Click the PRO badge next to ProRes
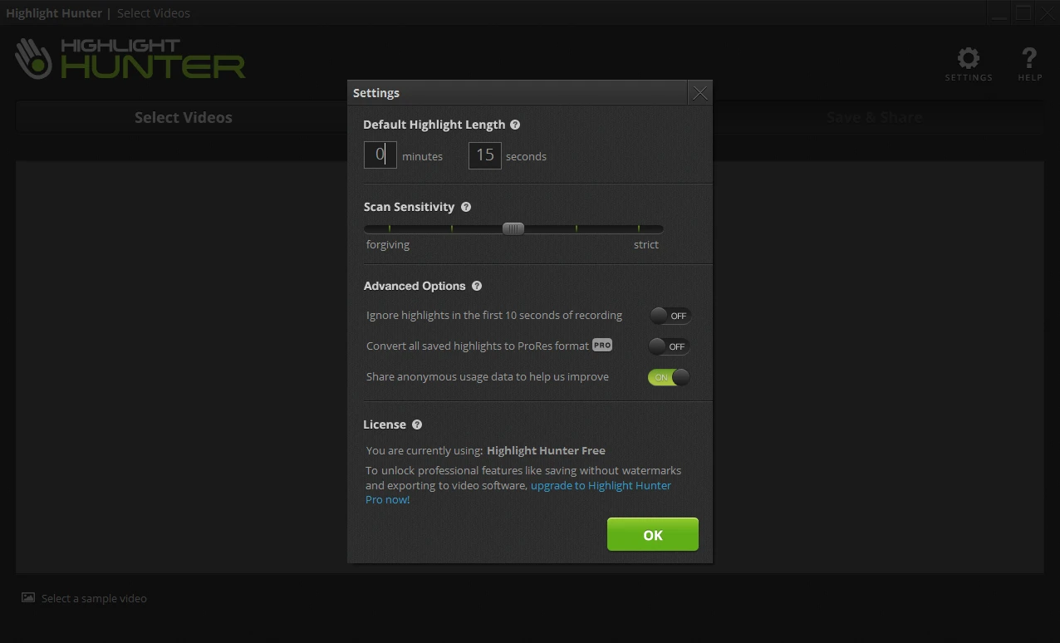The width and height of the screenshot is (1060, 643). pyautogui.click(x=602, y=346)
